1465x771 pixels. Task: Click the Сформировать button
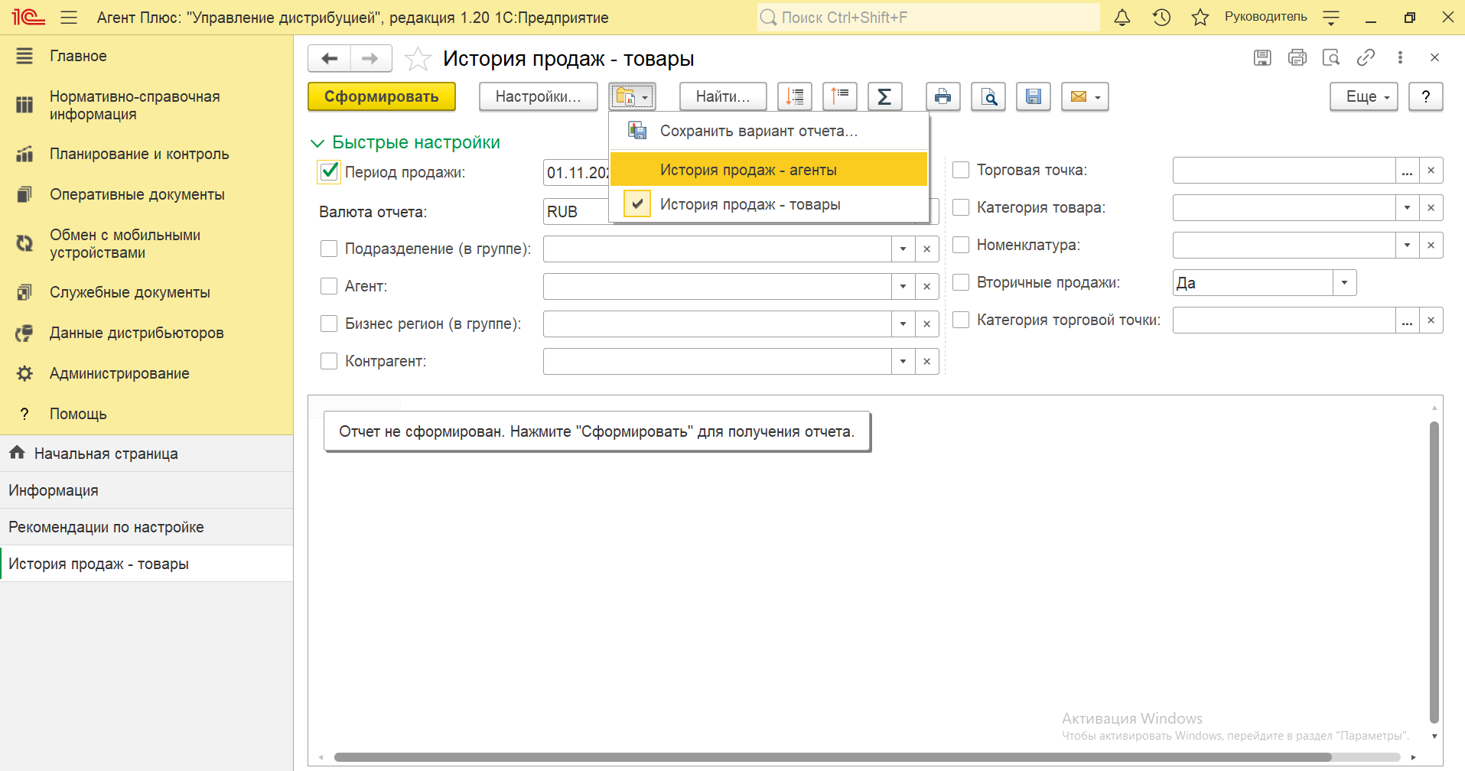[381, 97]
